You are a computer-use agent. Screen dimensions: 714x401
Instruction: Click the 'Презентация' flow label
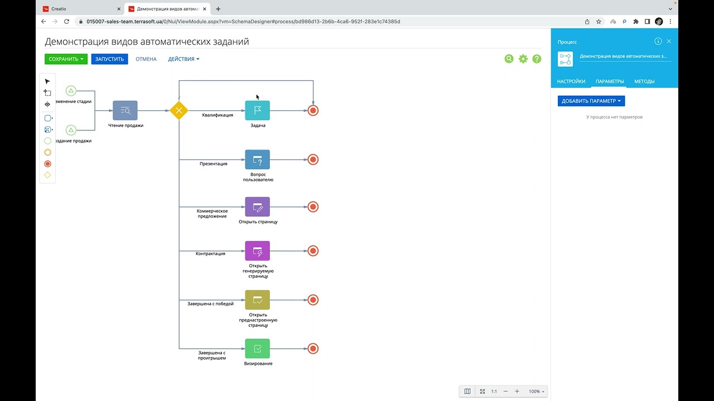pos(214,164)
